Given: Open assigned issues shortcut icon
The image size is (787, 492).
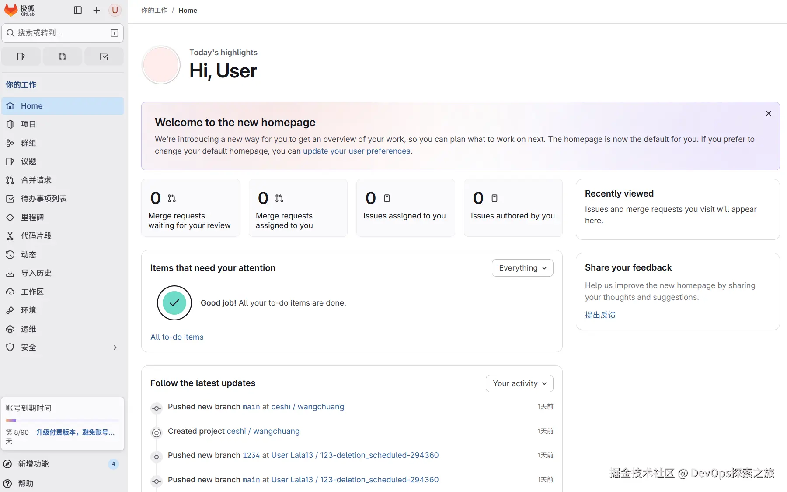Looking at the screenshot, I should click(21, 56).
